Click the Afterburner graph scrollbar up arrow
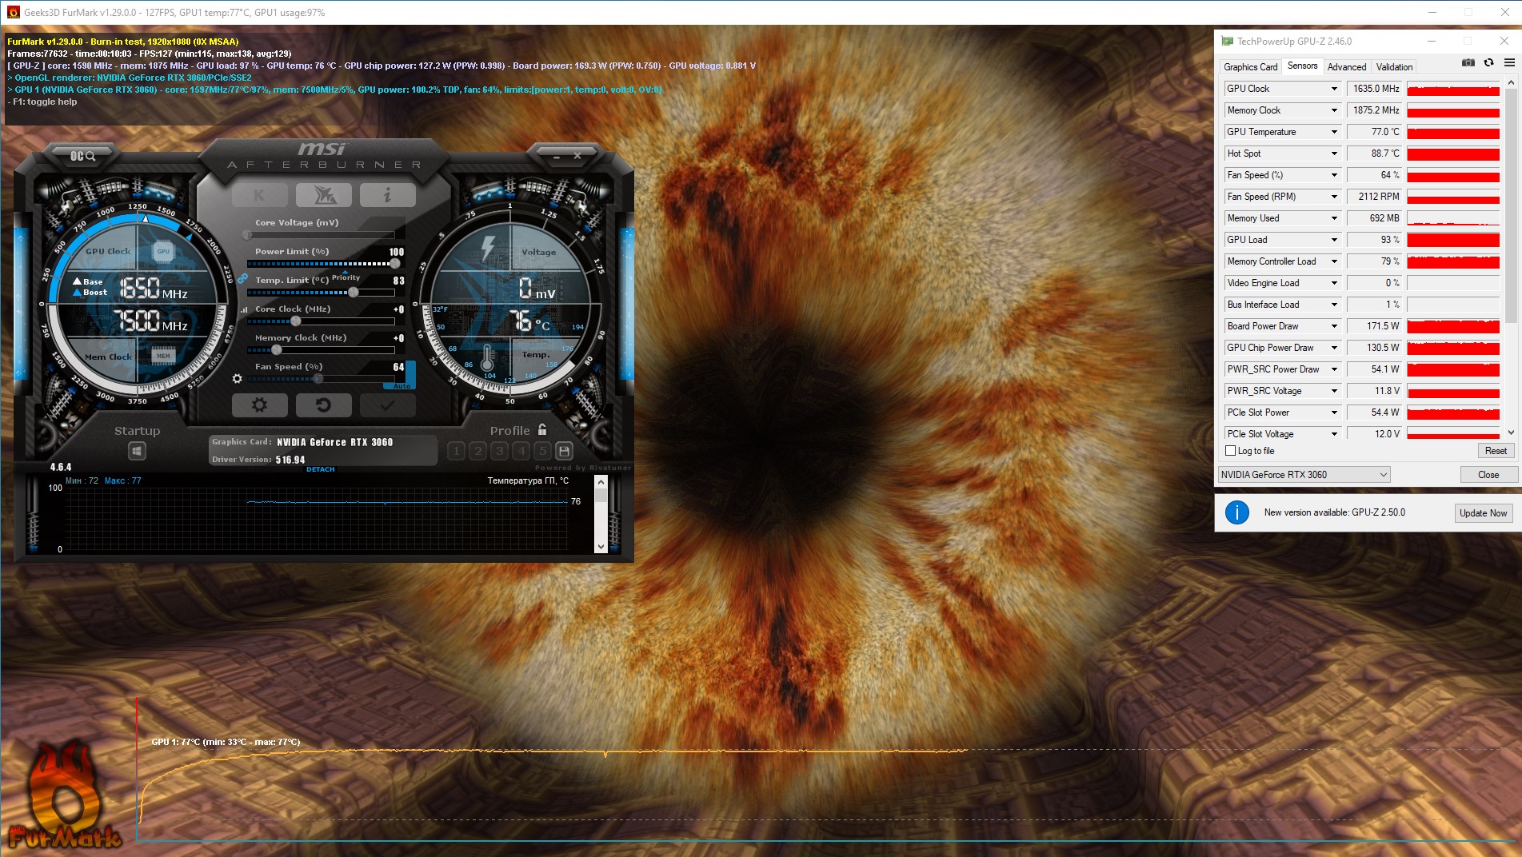The width and height of the screenshot is (1522, 857). coord(601,481)
